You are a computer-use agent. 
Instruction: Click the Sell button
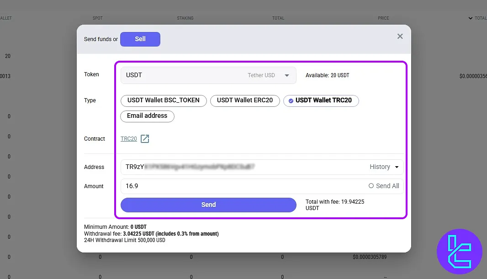click(140, 39)
